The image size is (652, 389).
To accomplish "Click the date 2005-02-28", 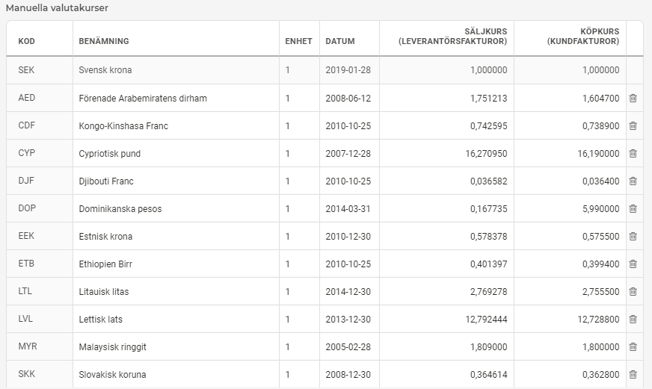I will (348, 346).
